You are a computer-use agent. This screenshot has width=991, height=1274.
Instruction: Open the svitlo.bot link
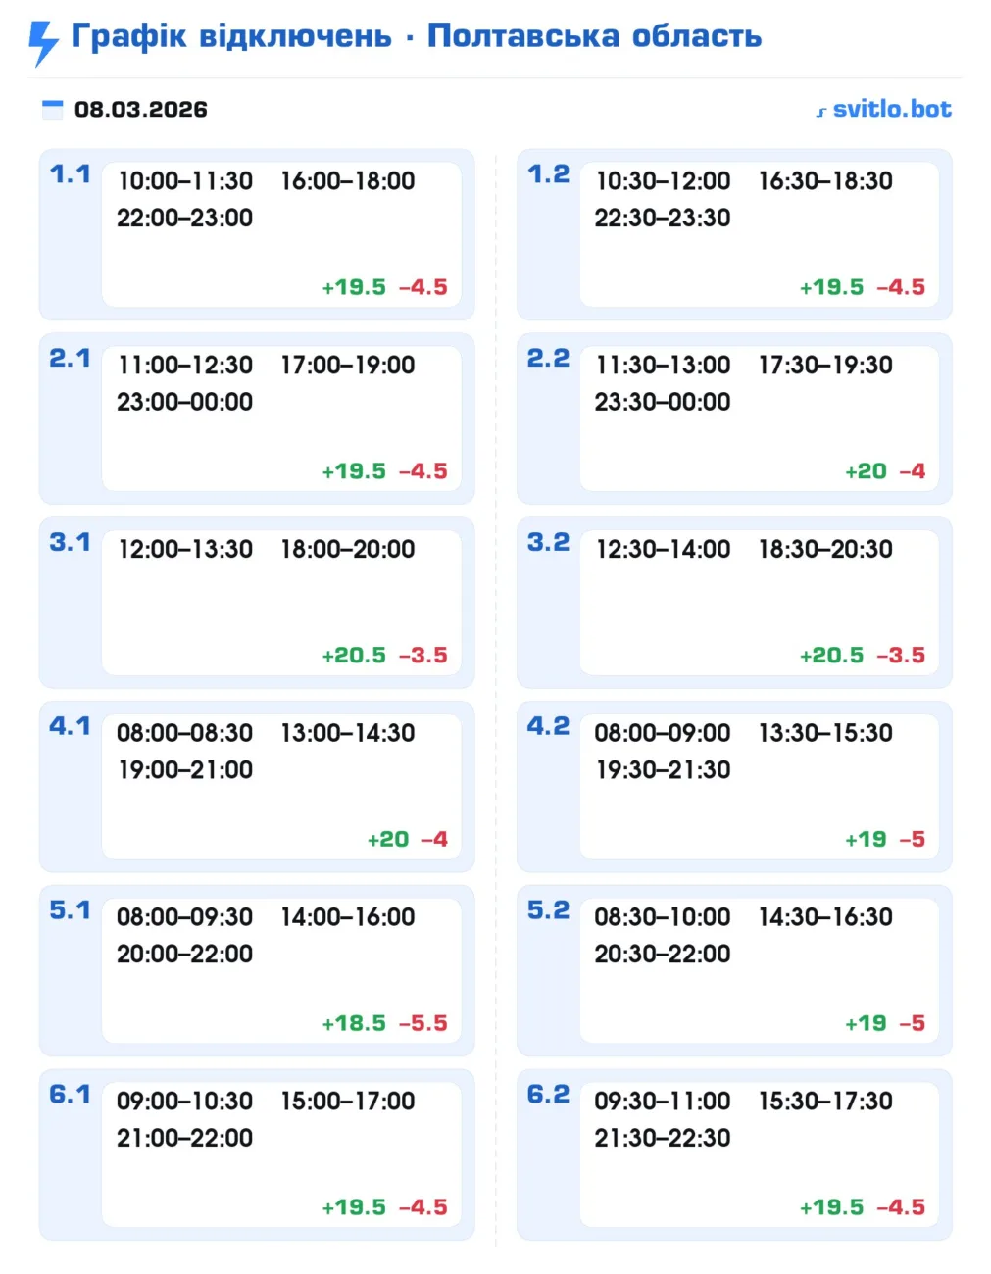click(891, 109)
